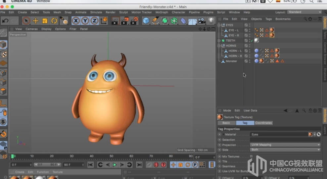Viewport: 327px width, 179px height.
Task: Collapse the HORNS group
Action: point(219,46)
